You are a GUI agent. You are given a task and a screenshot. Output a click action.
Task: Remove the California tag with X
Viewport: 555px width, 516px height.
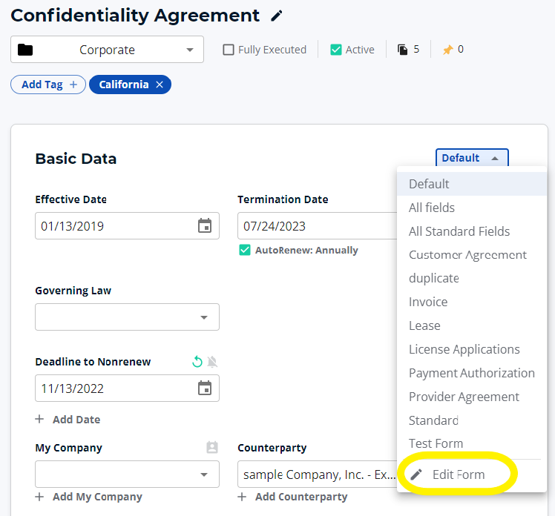(160, 85)
